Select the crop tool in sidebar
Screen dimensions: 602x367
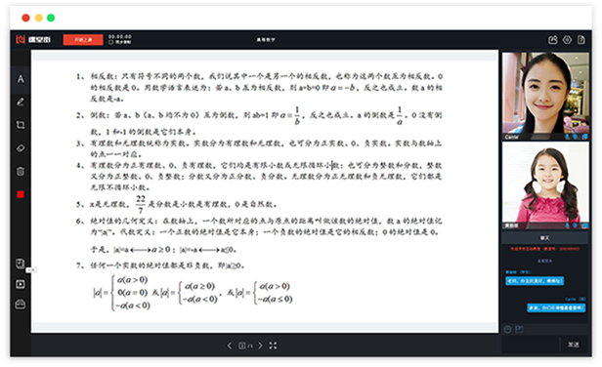click(21, 125)
